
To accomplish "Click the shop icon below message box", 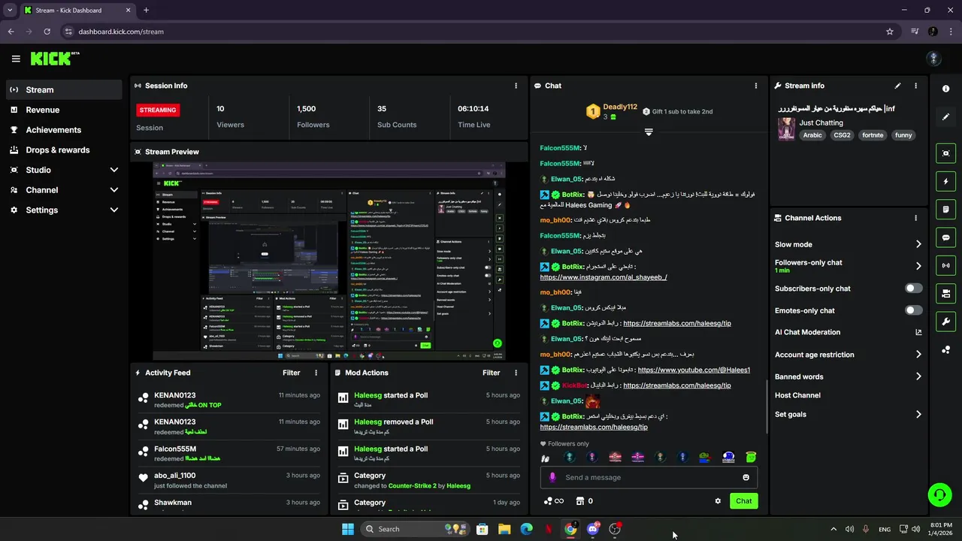I will click(x=580, y=501).
